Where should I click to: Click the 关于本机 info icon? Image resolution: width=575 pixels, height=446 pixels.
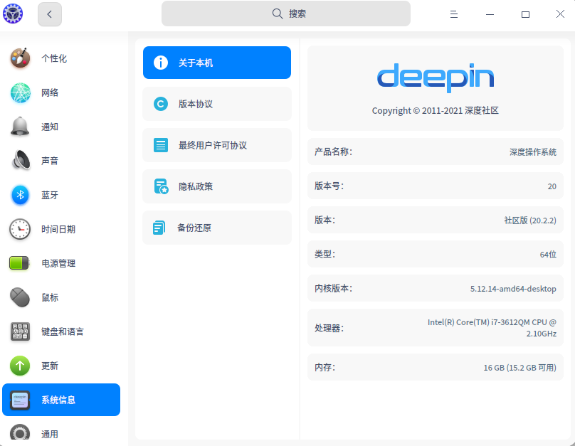161,63
